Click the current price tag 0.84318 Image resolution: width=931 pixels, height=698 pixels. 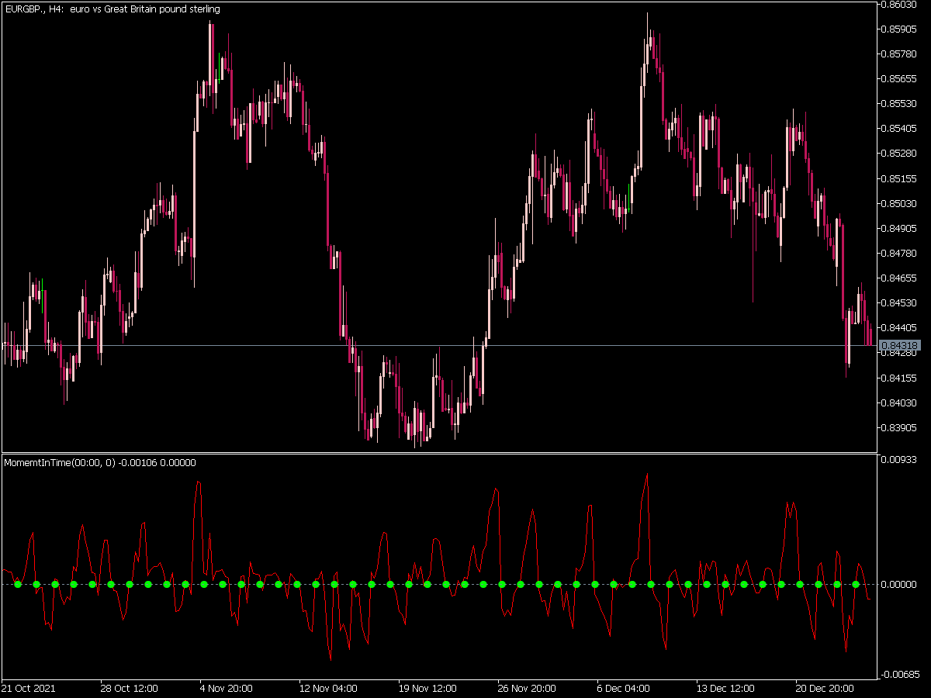click(x=900, y=345)
